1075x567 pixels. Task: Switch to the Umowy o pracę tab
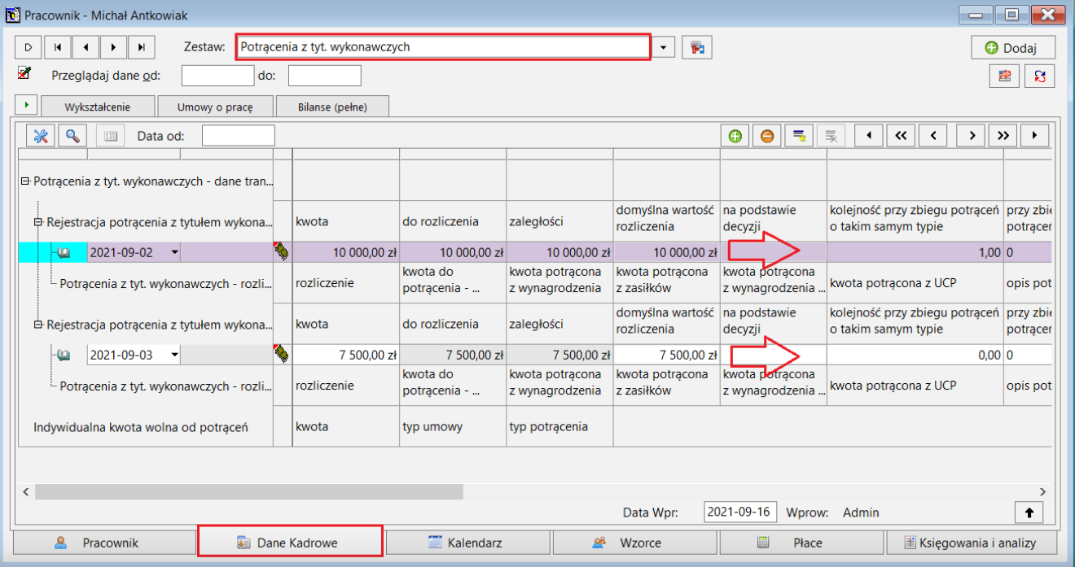(x=215, y=107)
